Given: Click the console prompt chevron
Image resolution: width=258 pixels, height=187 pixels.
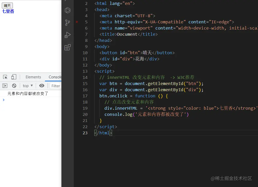Looking at the screenshot, I should pos(4,100).
